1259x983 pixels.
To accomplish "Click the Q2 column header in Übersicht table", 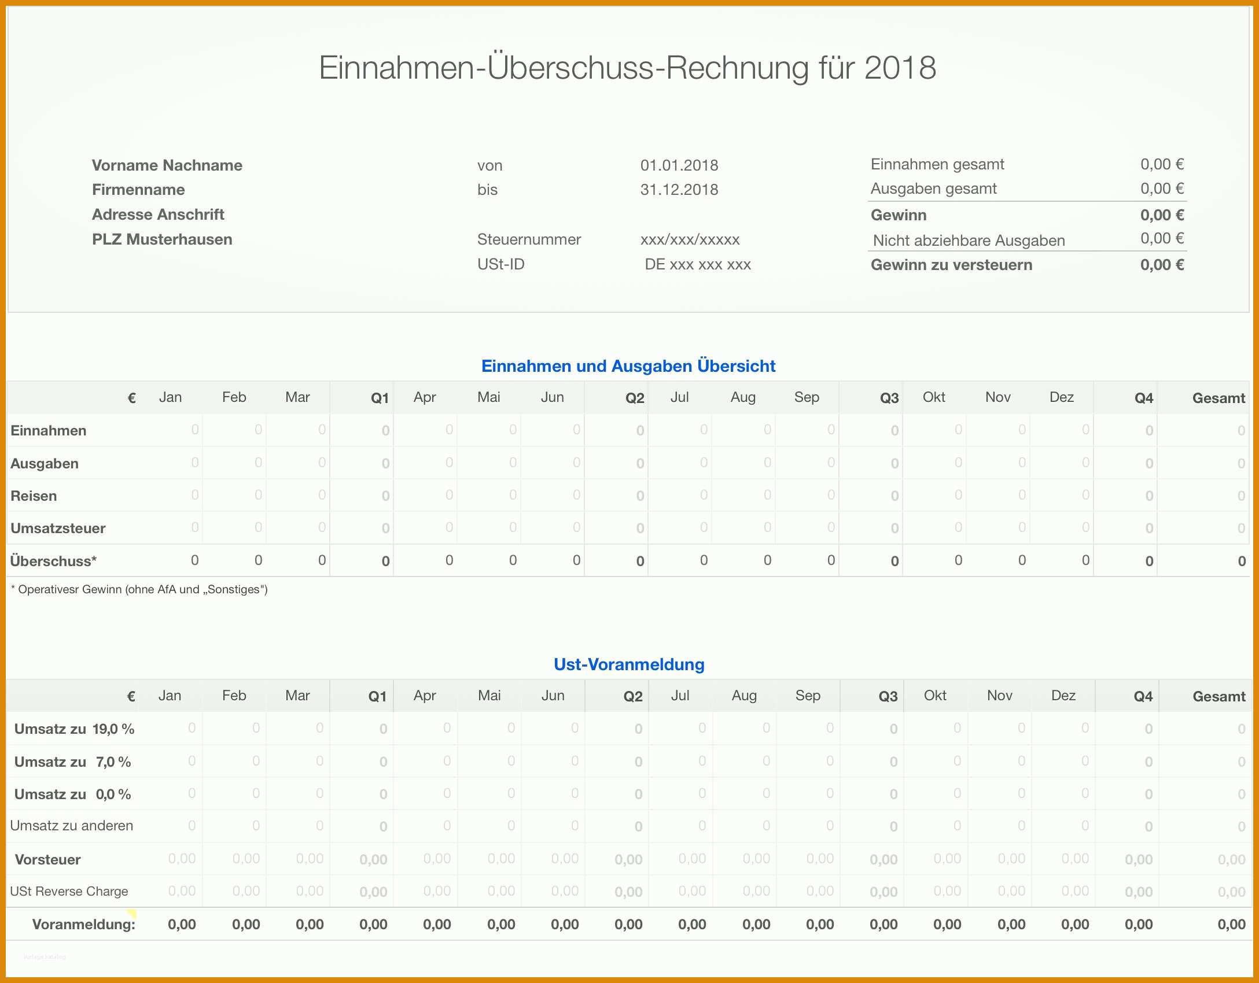I will (635, 398).
